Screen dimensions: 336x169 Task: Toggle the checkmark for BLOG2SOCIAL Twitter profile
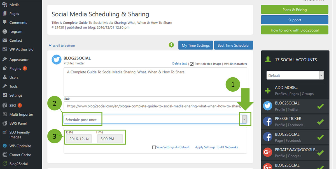[320, 106]
